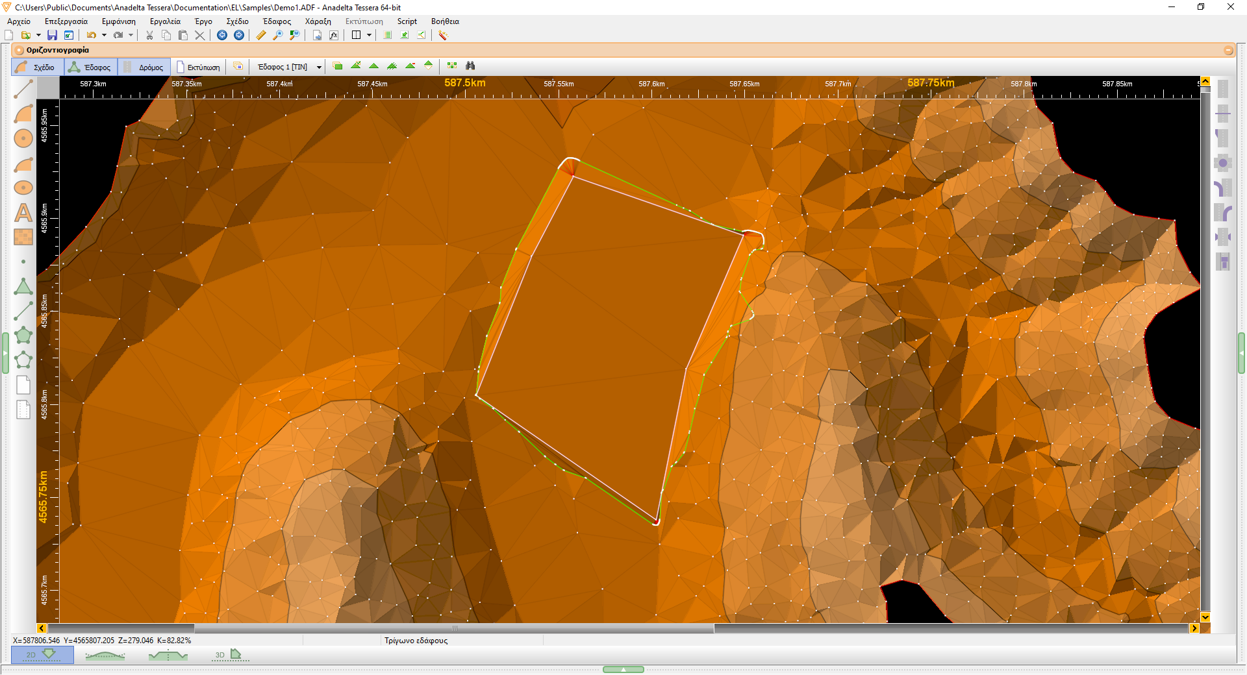This screenshot has height=675, width=1247.
Task: Expand the Open file dropdown arrow
Action: point(38,35)
